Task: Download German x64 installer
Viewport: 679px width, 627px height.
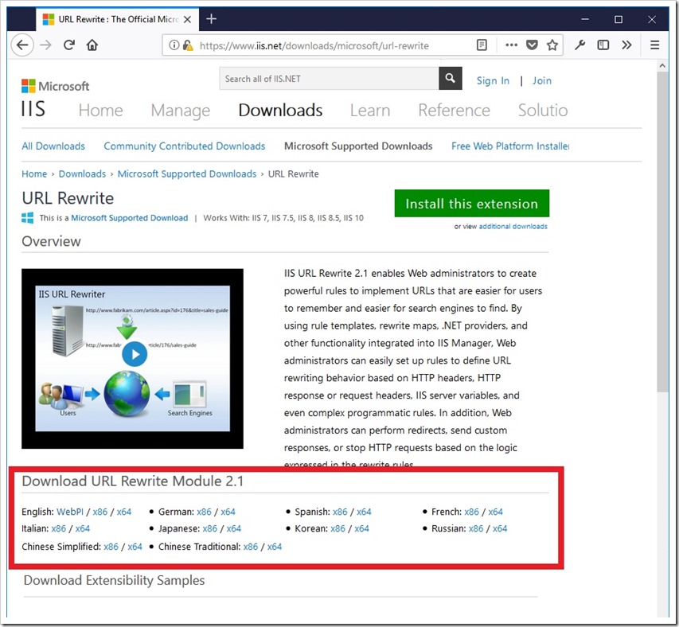Action: tap(228, 512)
